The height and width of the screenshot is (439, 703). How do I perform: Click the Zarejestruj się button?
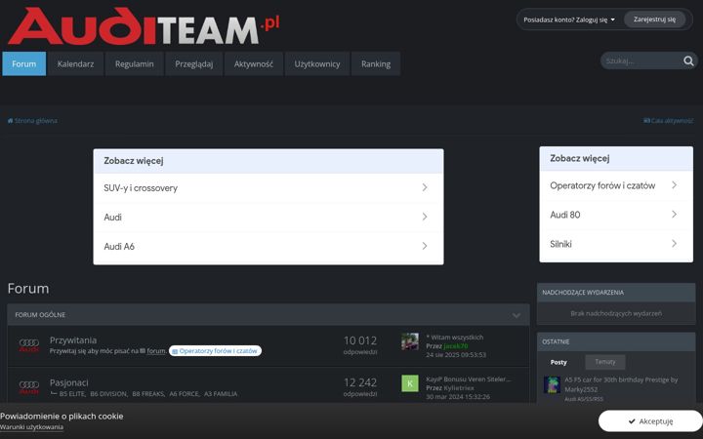[654, 20]
